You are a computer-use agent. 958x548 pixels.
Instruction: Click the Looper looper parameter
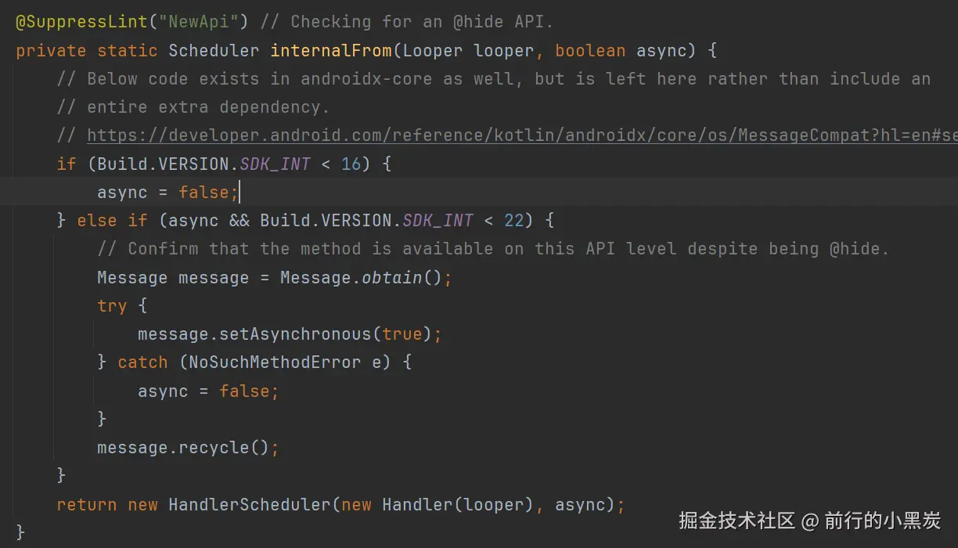(x=470, y=50)
